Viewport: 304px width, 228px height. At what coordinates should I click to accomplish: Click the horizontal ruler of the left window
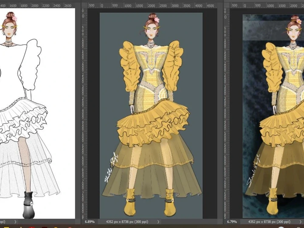point(37,5)
